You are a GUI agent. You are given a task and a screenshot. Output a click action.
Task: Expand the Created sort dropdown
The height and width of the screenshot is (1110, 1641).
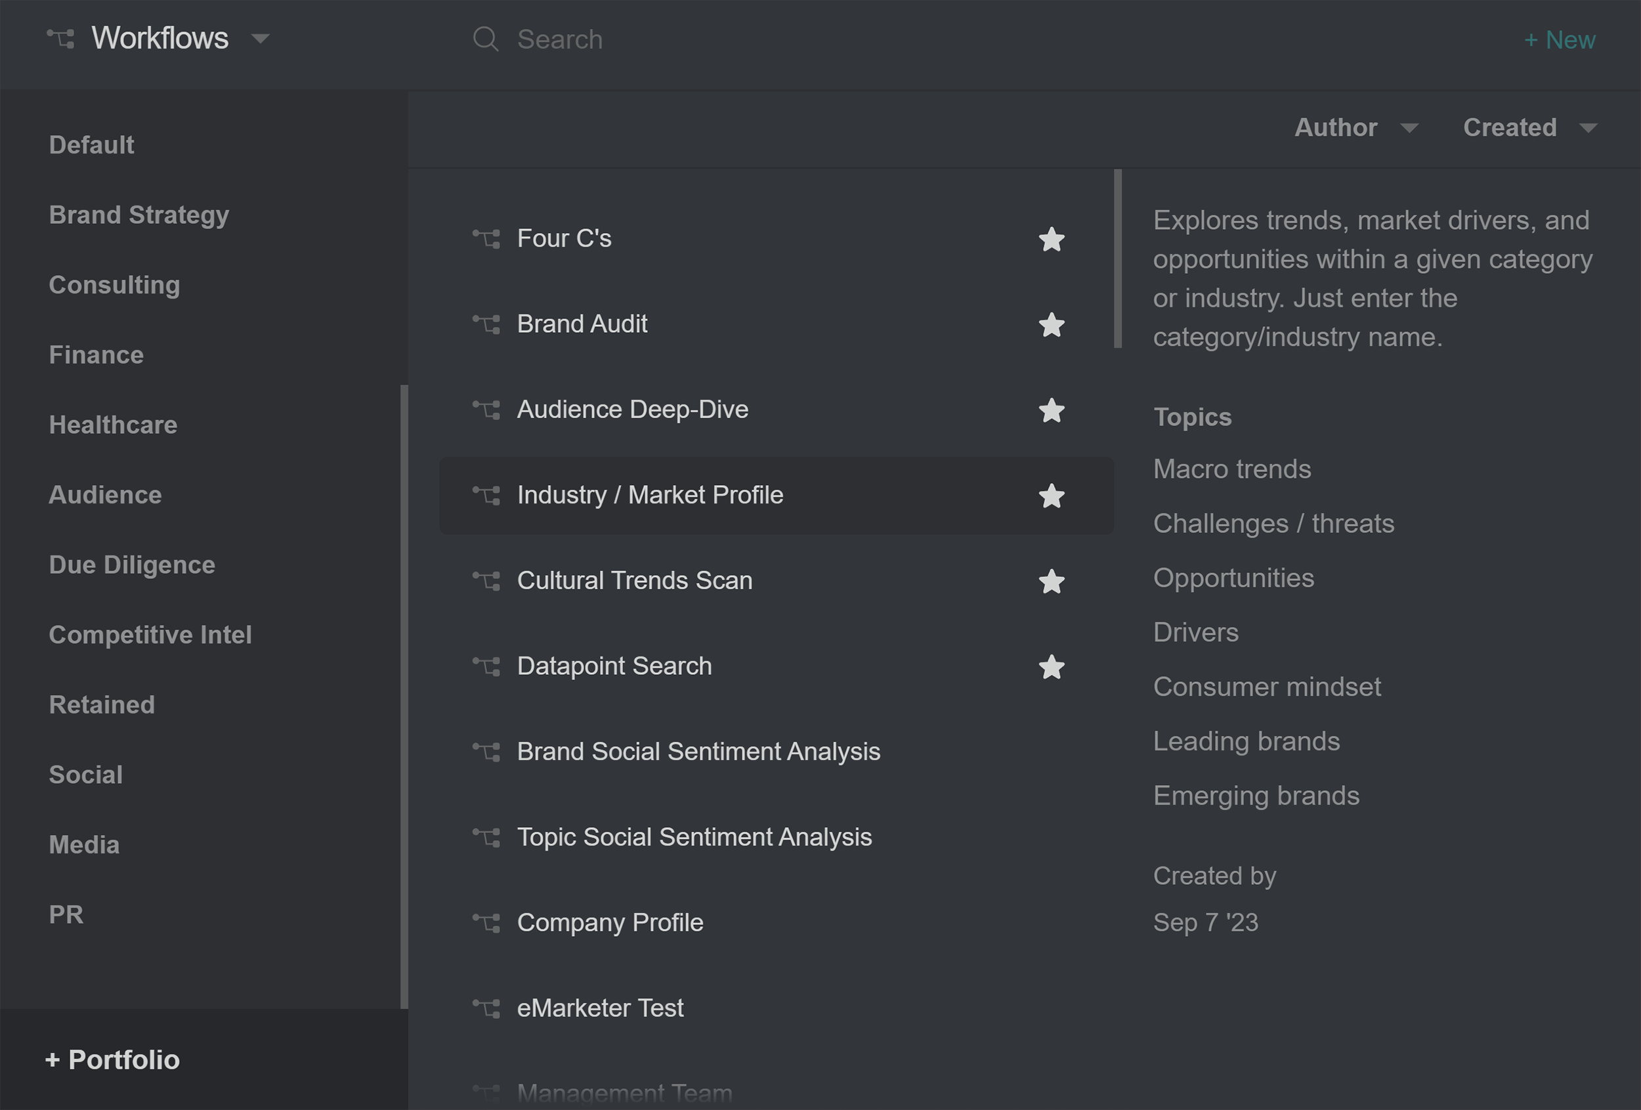pos(1588,128)
